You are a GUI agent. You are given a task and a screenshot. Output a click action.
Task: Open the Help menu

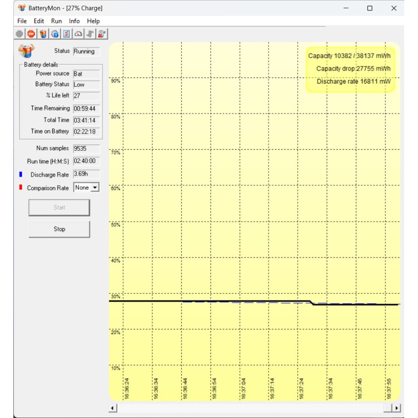pyautogui.click(x=93, y=21)
